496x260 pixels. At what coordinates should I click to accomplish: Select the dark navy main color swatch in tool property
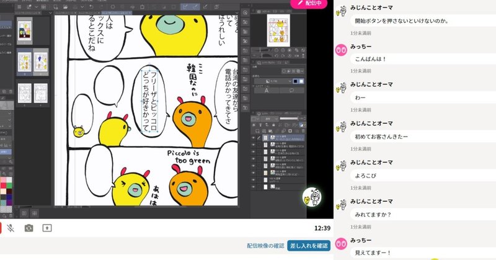[x=295, y=81]
